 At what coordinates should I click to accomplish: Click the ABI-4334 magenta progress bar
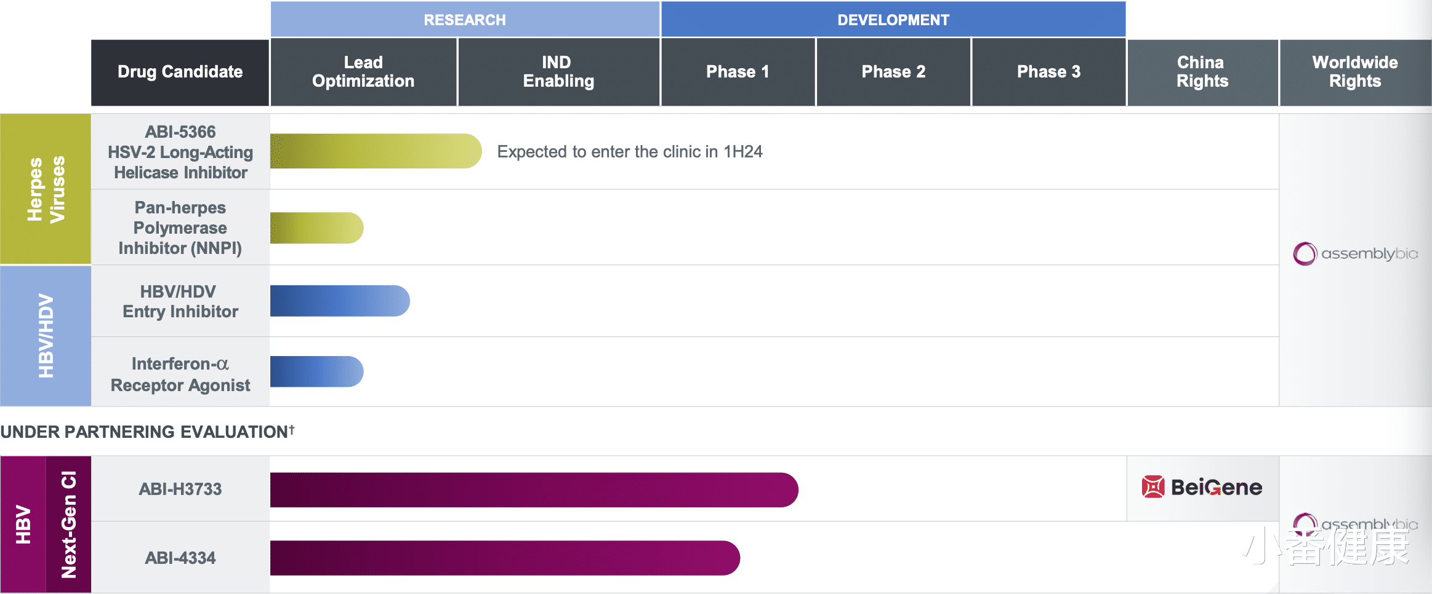504,558
